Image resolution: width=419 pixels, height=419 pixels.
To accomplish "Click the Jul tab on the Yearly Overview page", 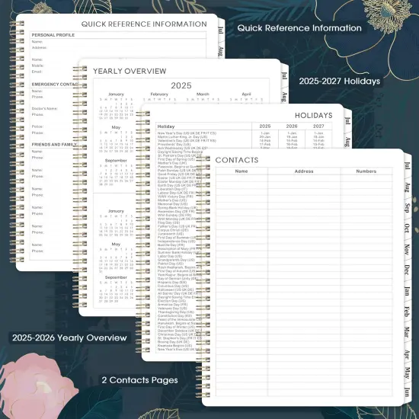I will (x=284, y=76).
